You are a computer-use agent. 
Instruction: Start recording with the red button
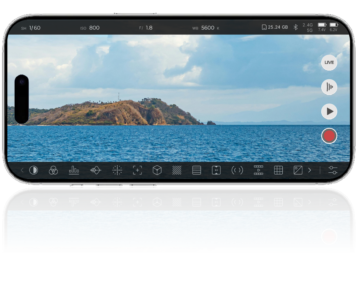[329, 136]
